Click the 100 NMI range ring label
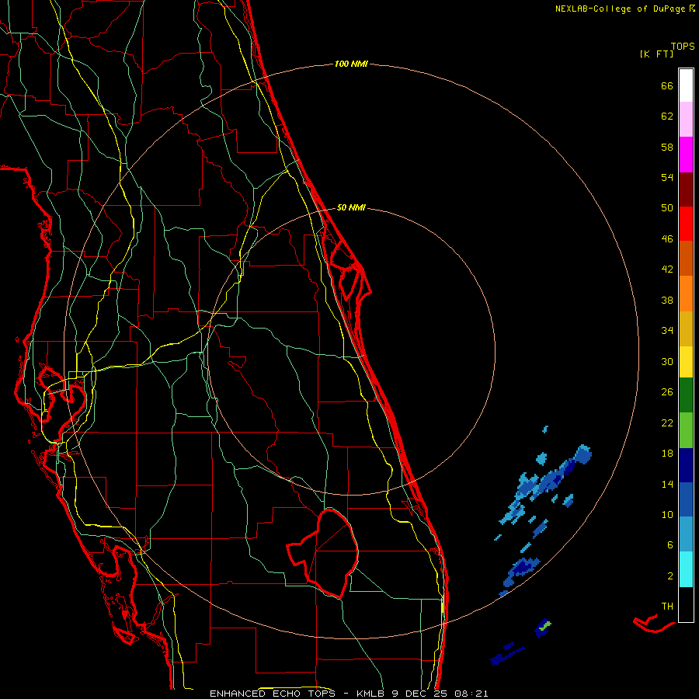The height and width of the screenshot is (699, 699). (x=351, y=64)
